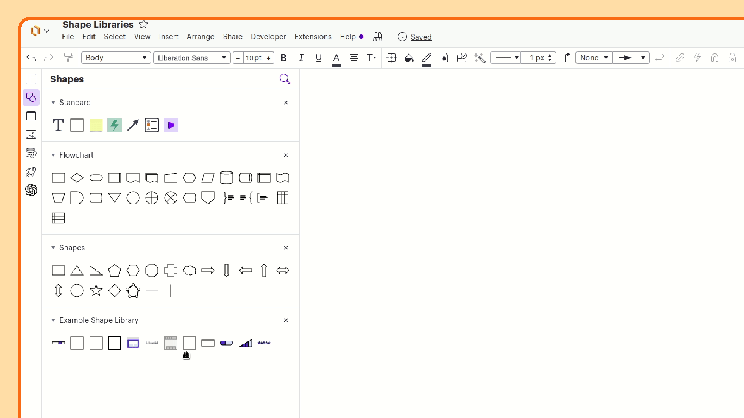744x418 pixels.
Task: Open the fill color bucket tool
Action: (x=409, y=58)
